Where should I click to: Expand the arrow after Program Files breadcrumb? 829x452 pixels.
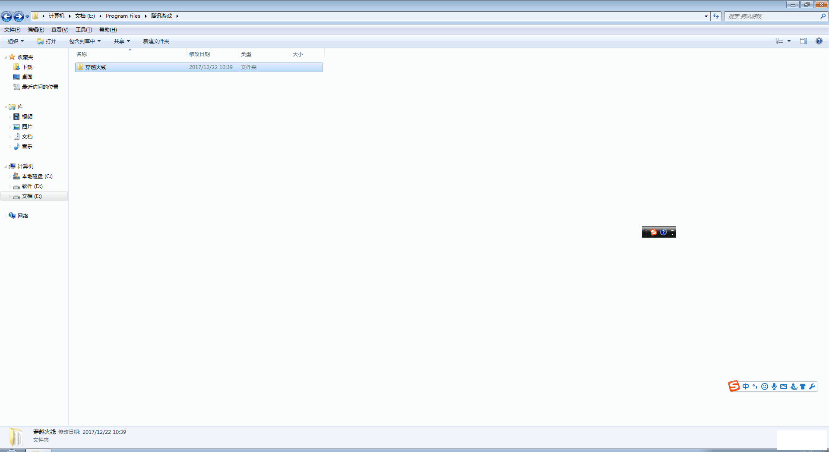pos(146,16)
